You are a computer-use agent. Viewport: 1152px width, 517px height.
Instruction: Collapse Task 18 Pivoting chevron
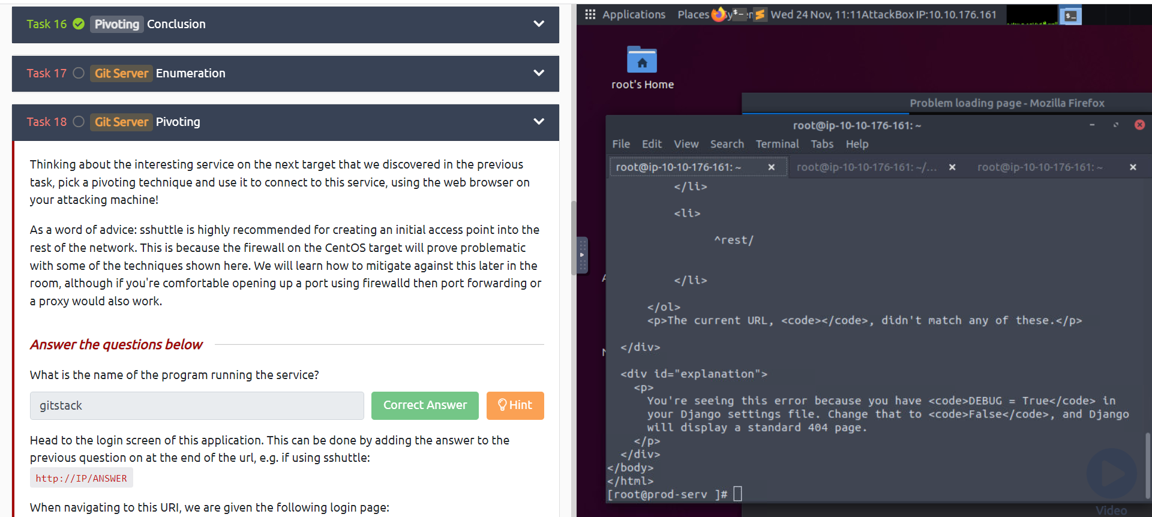[x=539, y=122]
